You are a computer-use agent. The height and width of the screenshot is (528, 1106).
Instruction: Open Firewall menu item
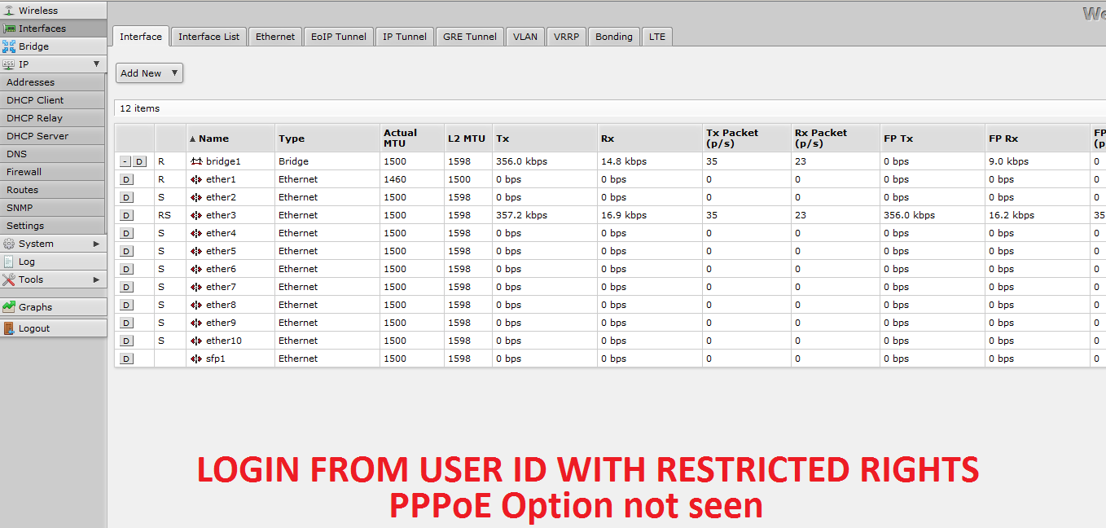point(53,172)
